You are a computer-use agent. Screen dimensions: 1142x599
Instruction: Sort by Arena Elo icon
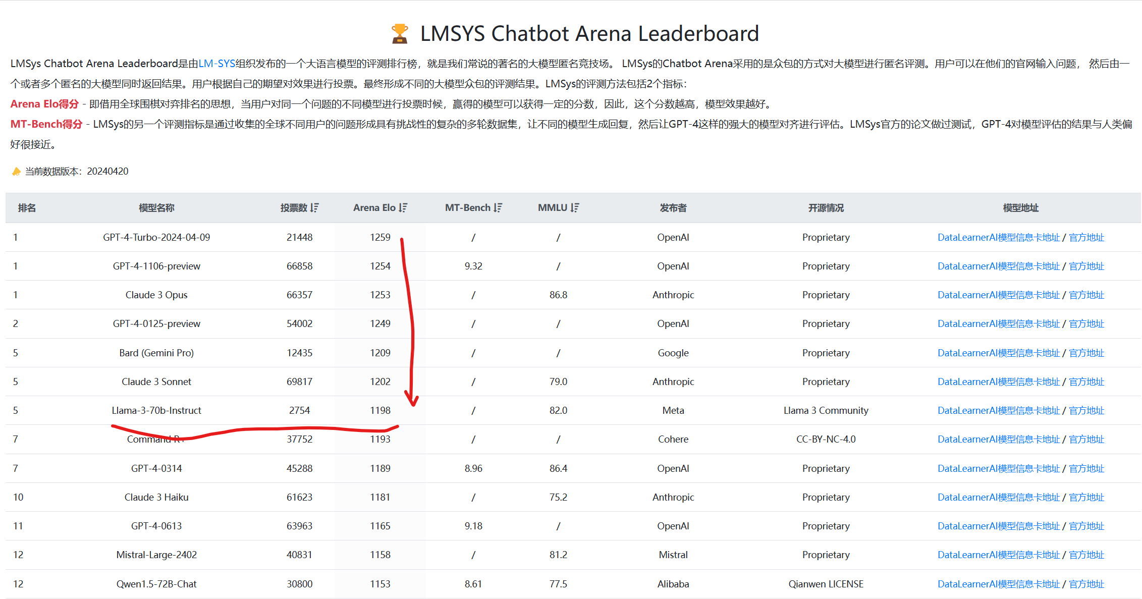coord(403,207)
